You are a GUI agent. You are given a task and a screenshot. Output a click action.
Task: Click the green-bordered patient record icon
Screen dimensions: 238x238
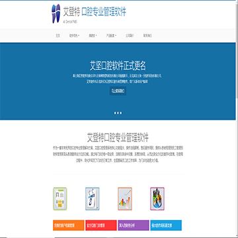click(60, 199)
